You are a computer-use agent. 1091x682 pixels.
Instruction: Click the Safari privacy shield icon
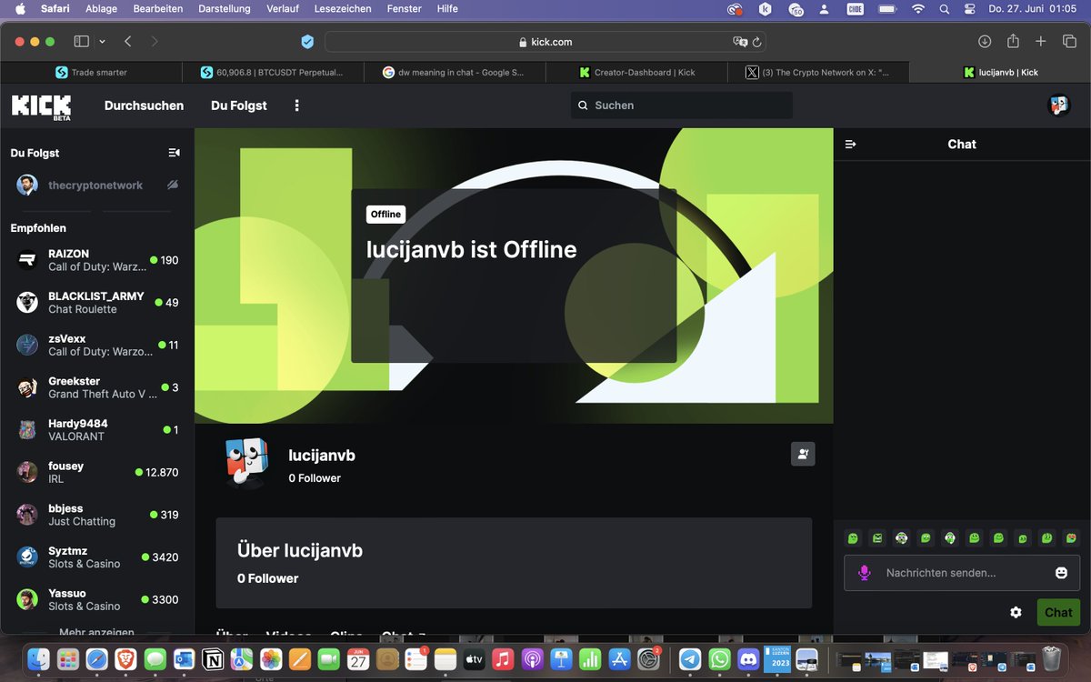(x=307, y=42)
